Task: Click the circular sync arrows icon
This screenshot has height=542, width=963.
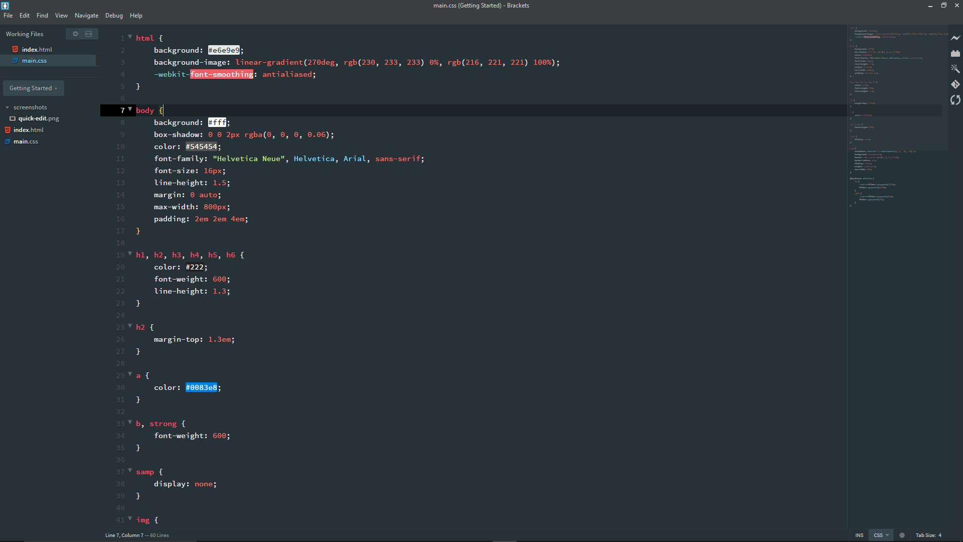Action: click(x=955, y=100)
